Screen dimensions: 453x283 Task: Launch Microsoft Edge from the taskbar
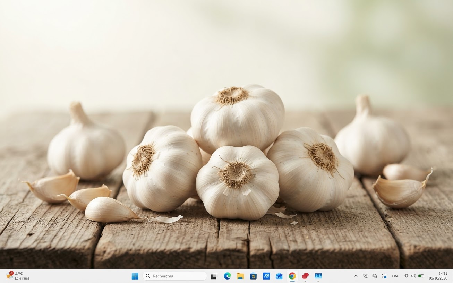[x=227, y=276]
